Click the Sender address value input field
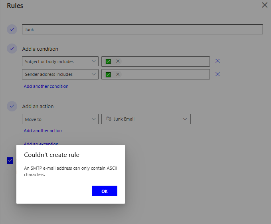Image resolution: width=271 pixels, height=224 pixels. point(156,74)
